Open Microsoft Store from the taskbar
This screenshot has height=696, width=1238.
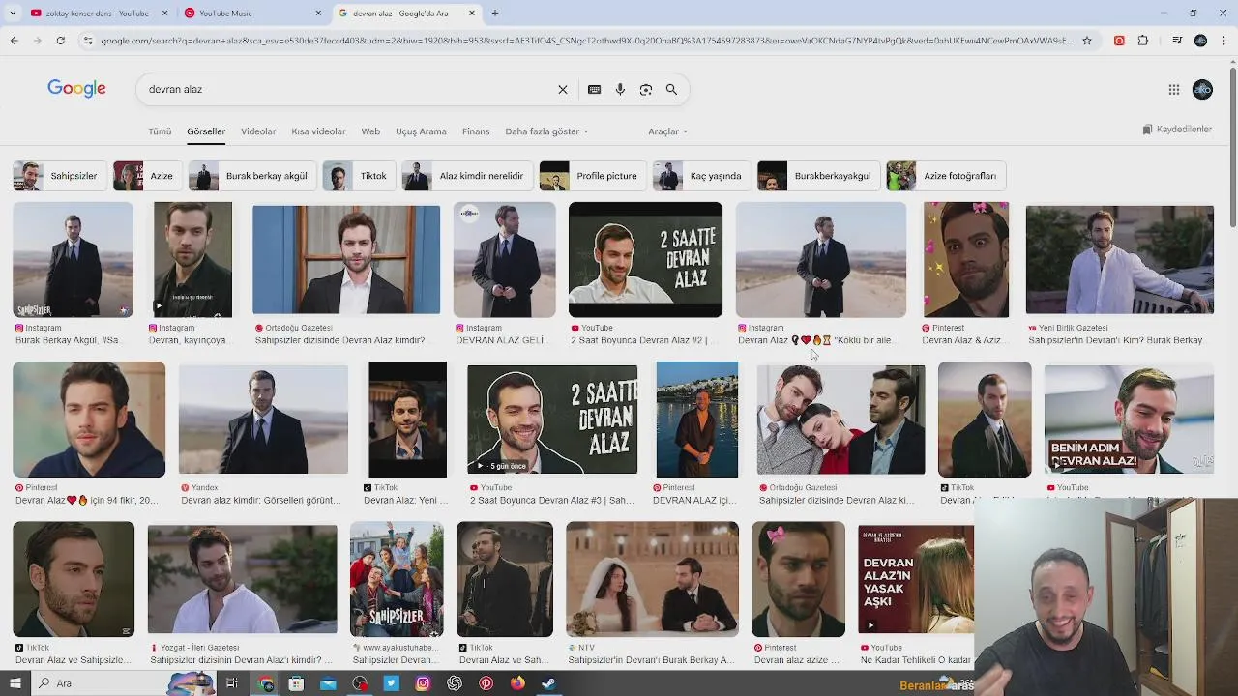click(x=296, y=683)
